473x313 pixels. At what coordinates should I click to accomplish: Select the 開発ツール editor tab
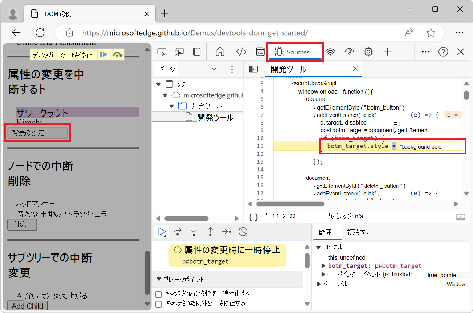[x=313, y=69]
